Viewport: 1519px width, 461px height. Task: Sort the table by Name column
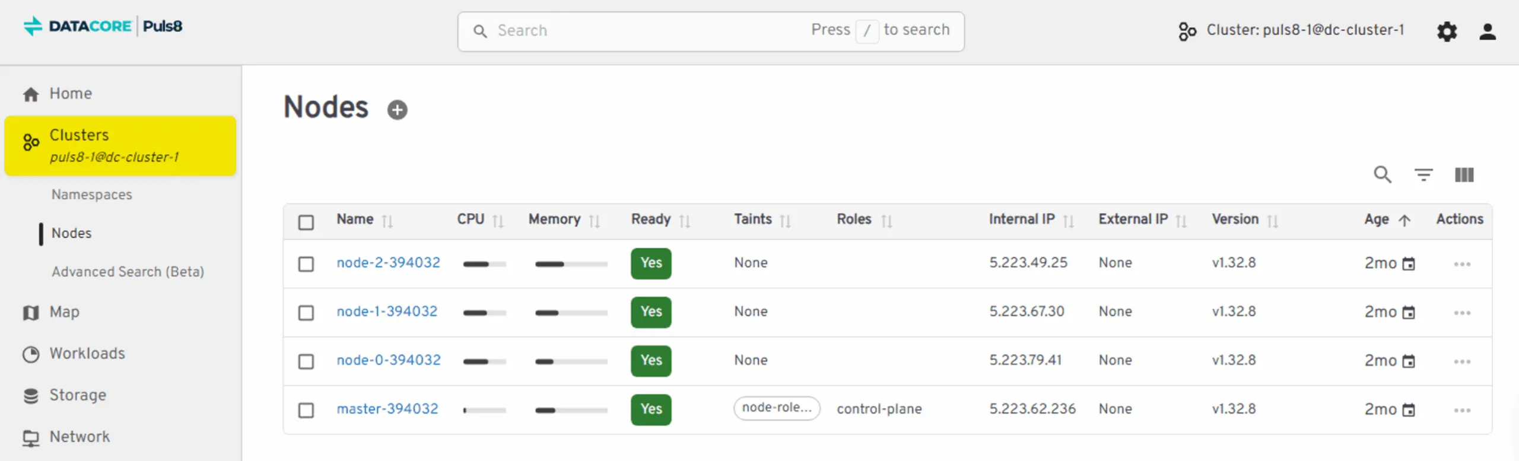coord(355,220)
